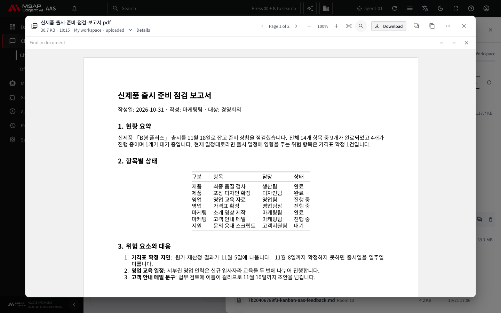Open the Dashboard sidebar icon
The height and width of the screenshot is (313, 501).
pyautogui.click(x=13, y=27)
